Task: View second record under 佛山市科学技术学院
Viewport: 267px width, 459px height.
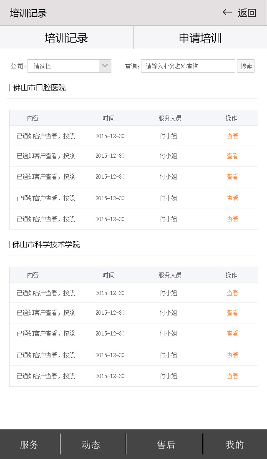Action: point(232,313)
